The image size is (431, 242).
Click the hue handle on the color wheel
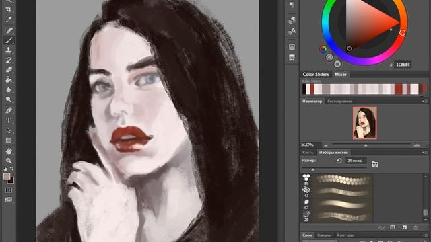coord(402,33)
